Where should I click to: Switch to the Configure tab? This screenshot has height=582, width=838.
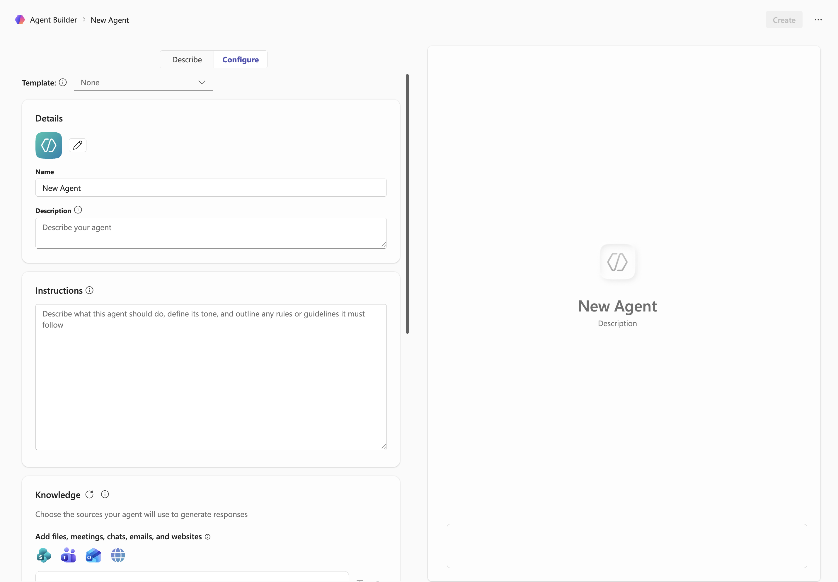[x=240, y=59]
